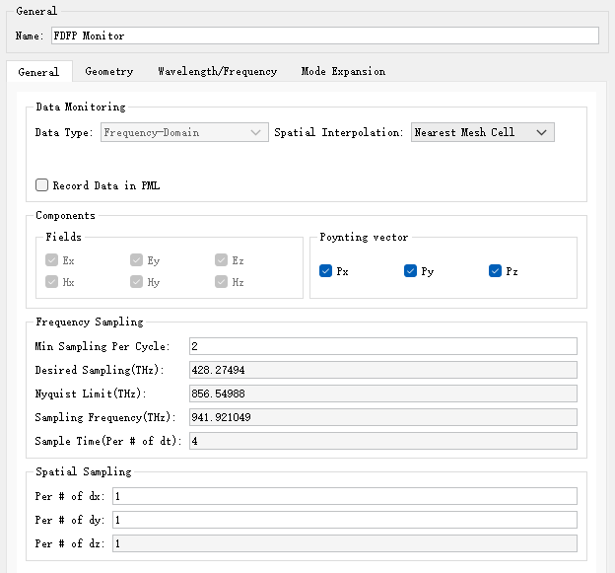Select the Mode Expansion tab
The height and width of the screenshot is (573, 615).
343,71
